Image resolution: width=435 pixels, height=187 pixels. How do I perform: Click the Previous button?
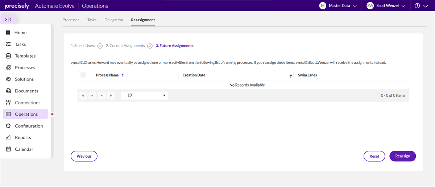point(84,156)
